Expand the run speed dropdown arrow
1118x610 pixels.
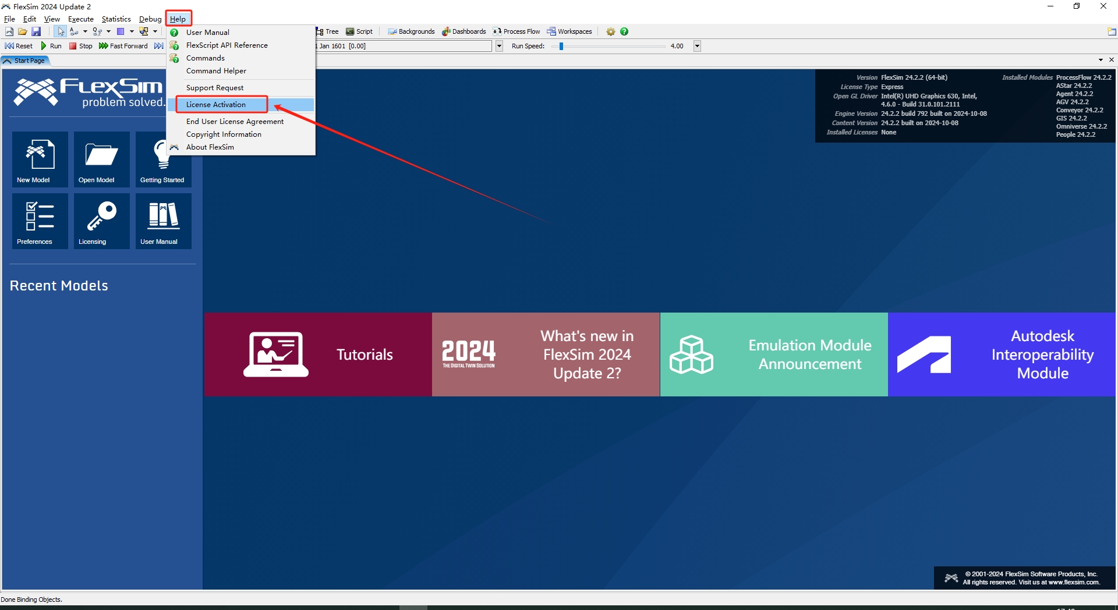point(697,46)
